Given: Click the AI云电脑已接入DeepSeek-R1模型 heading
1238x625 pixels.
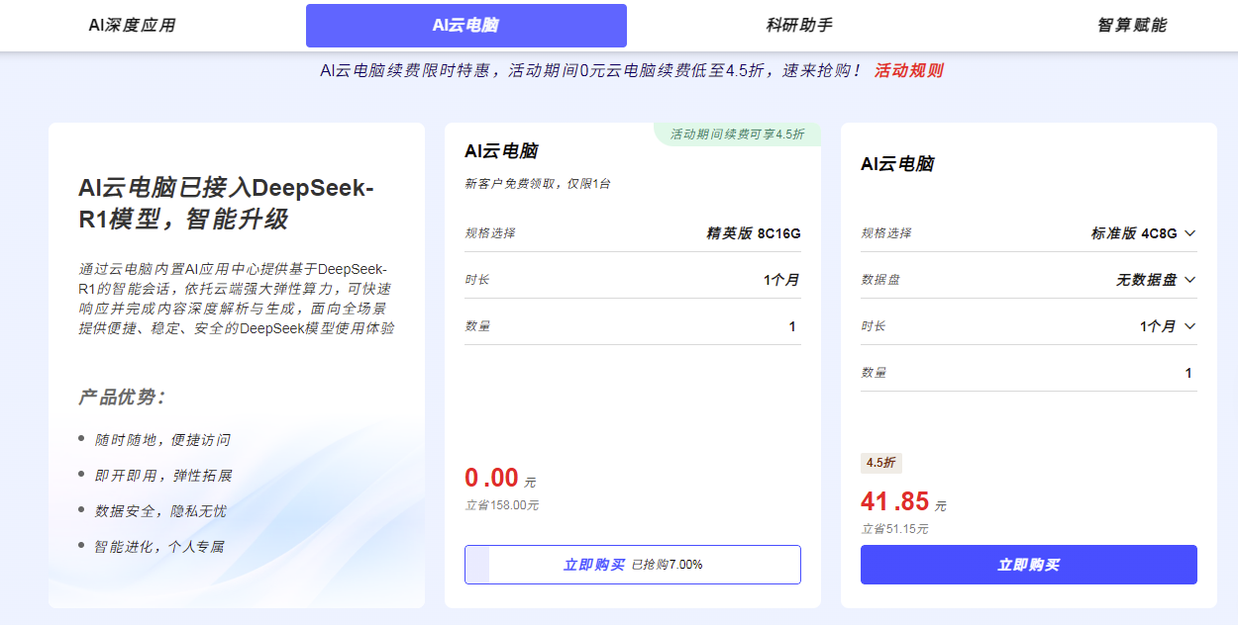Looking at the screenshot, I should tap(227, 203).
